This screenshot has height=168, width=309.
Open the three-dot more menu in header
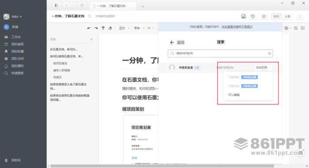(300, 16)
